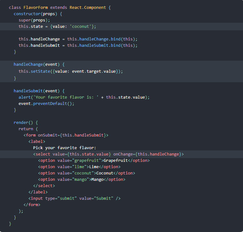Click the 'event.preventDefault();' line

coord(46,103)
